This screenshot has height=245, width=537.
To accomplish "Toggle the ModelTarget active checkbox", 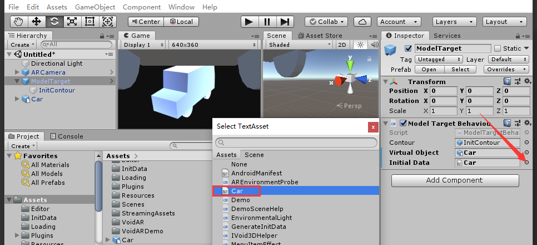I will point(408,48).
